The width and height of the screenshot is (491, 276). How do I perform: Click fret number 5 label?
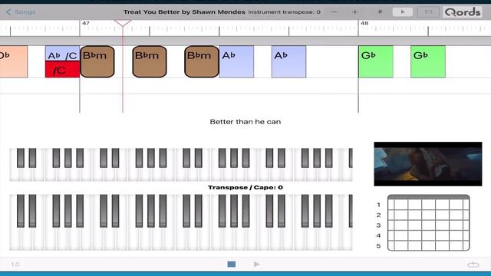pos(378,246)
